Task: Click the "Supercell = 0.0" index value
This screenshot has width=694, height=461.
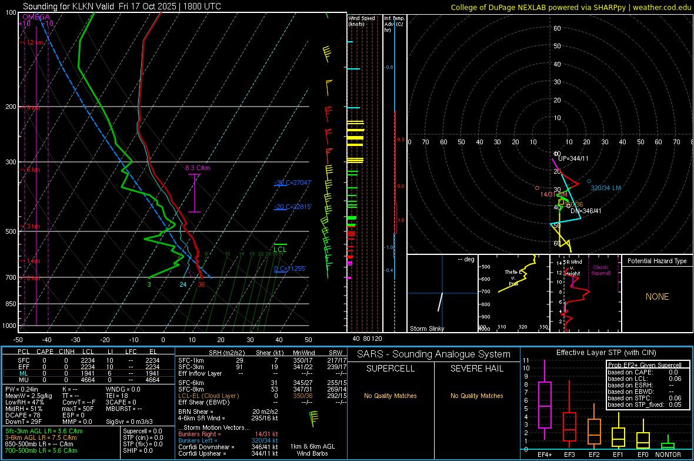Action: [142, 431]
